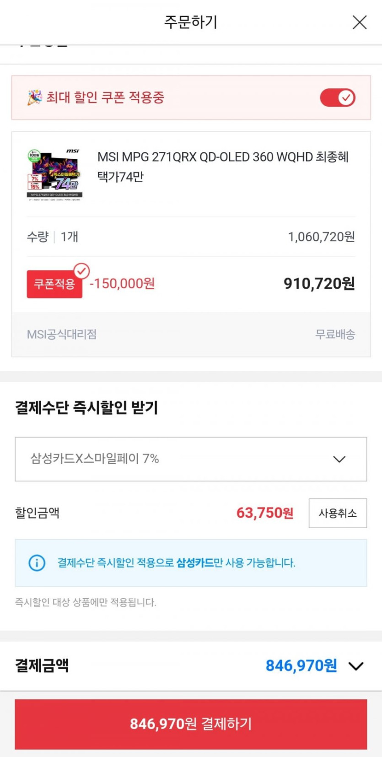Click the payment discount dropdown chevron arrow
The width and height of the screenshot is (382, 757).
point(339,459)
